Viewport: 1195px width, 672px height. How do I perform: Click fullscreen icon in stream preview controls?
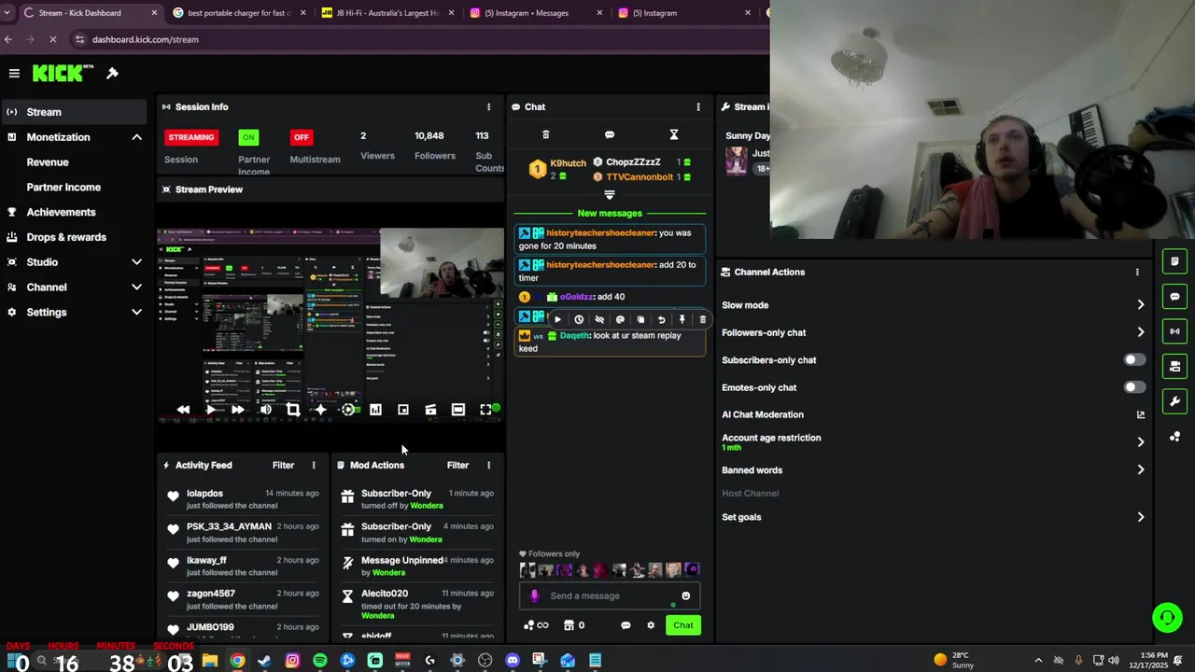coord(485,410)
